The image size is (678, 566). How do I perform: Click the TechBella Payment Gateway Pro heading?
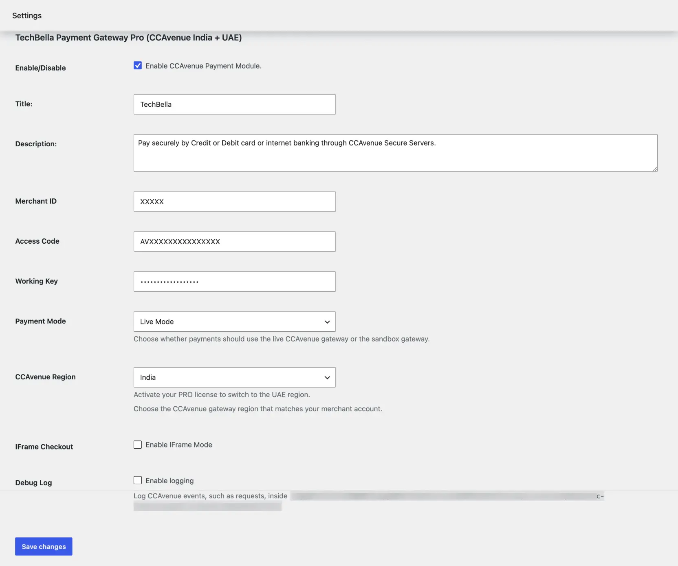129,37
